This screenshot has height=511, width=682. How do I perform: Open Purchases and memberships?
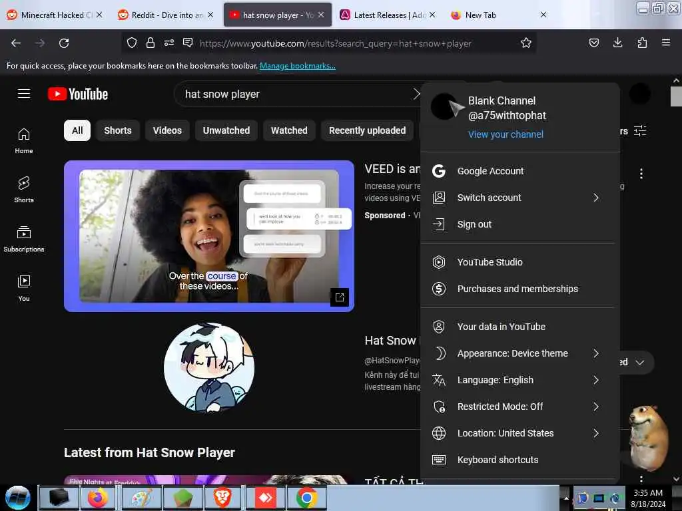pyautogui.click(x=519, y=289)
